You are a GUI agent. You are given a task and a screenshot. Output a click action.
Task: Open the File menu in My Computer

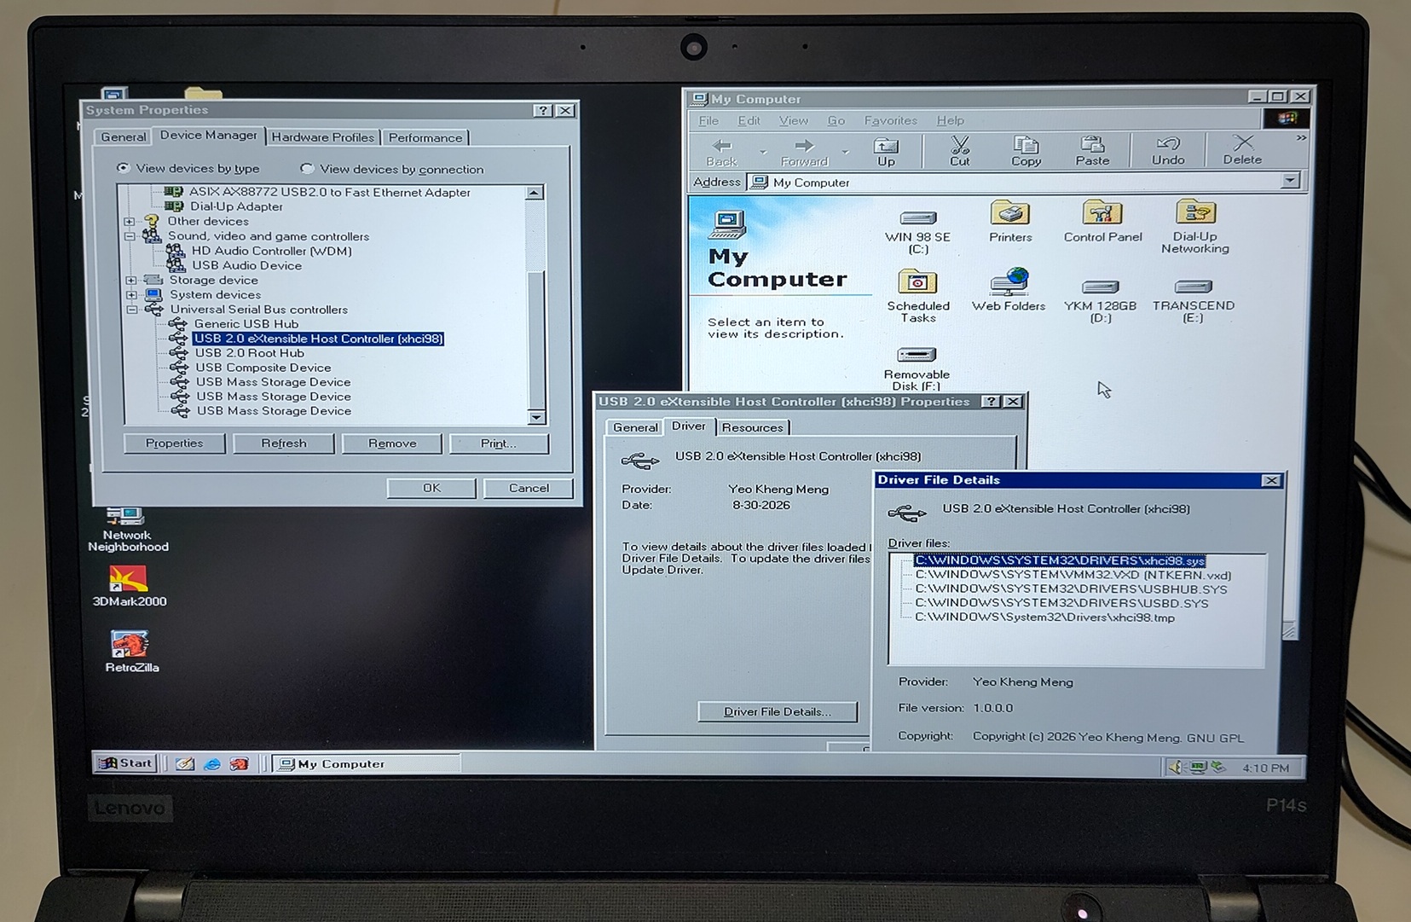pyautogui.click(x=708, y=120)
